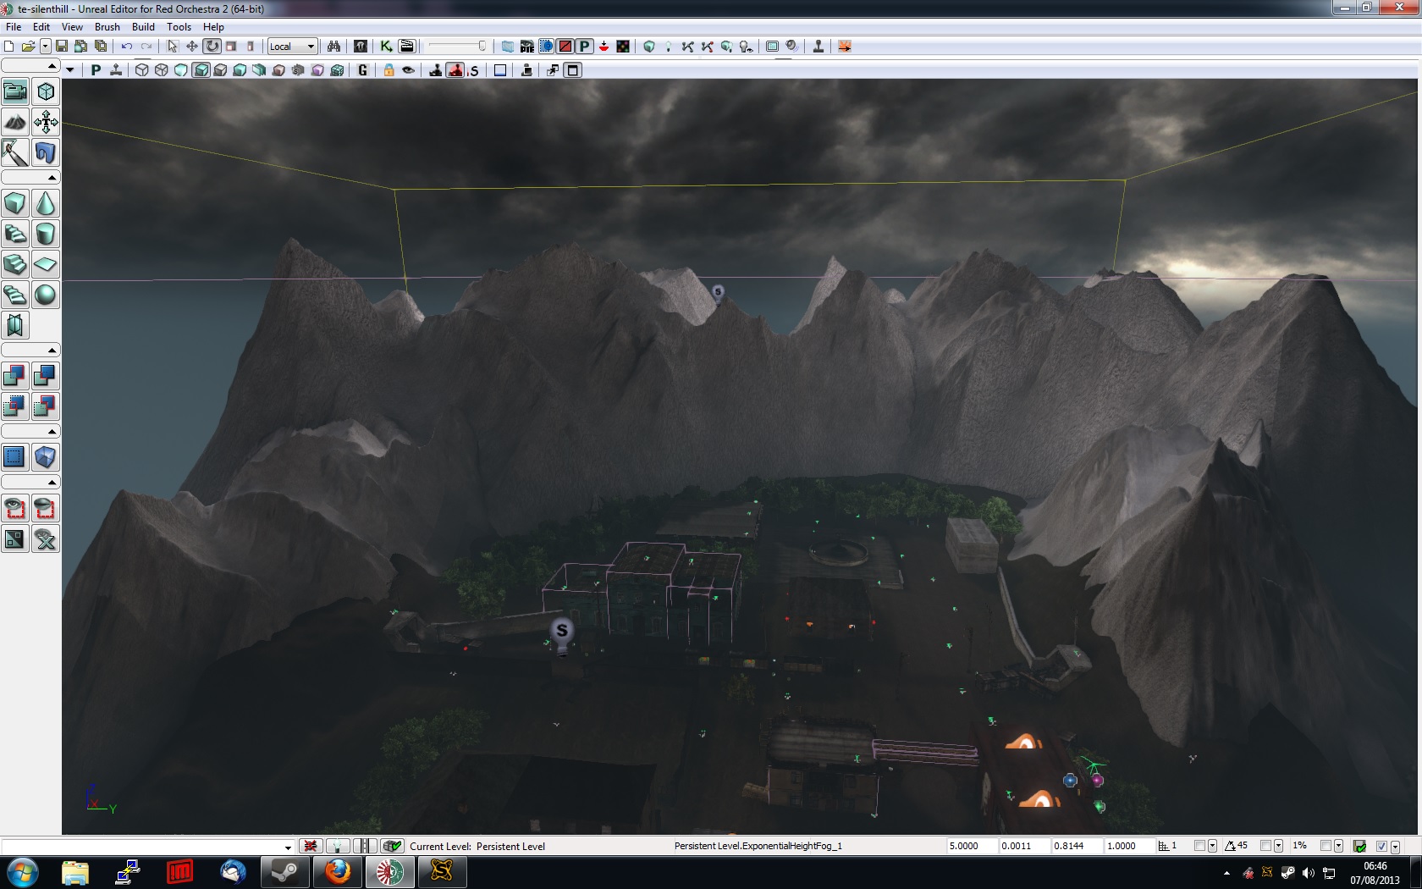
Task: Click the CSG Intersect button
Action: pyautogui.click(x=15, y=406)
